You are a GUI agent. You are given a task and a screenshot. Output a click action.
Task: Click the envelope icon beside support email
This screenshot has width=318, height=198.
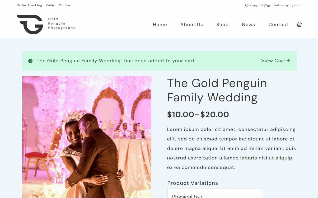[247, 5]
